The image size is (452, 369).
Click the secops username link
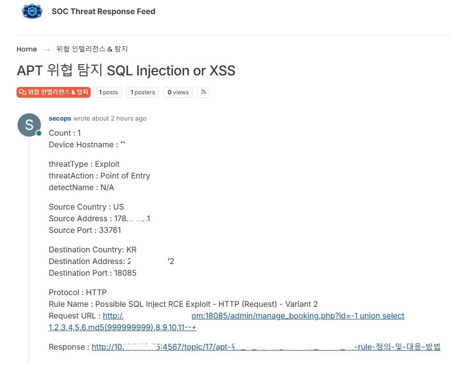coord(60,118)
